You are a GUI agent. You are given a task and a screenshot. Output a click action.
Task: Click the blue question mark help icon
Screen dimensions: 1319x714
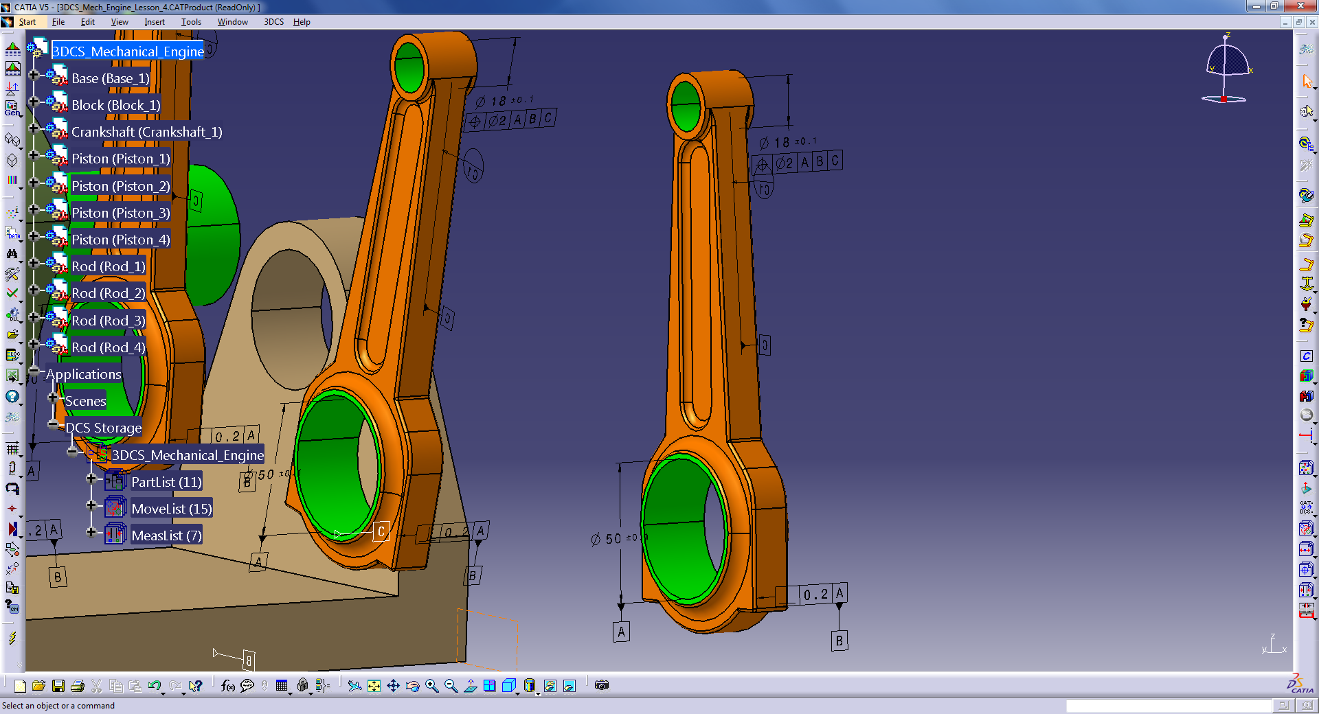coord(12,396)
